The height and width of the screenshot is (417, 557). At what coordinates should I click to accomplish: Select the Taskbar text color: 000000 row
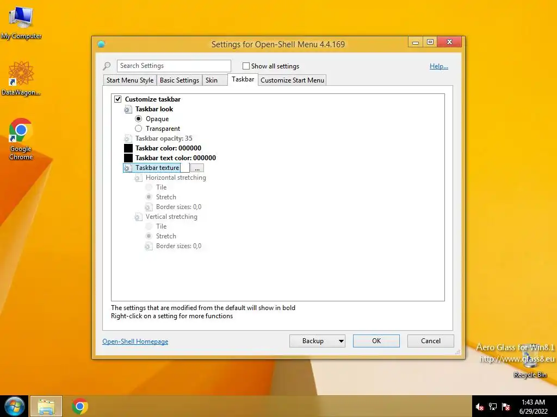tap(176, 158)
